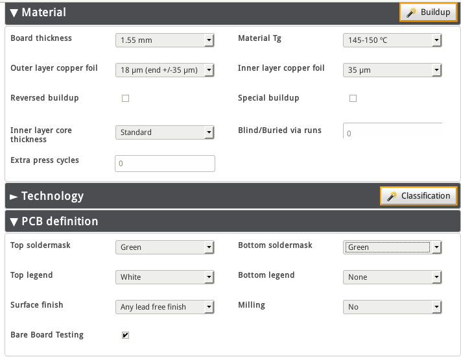461x357 pixels.
Task: Collapse the Material section triangle
Action: (14, 13)
